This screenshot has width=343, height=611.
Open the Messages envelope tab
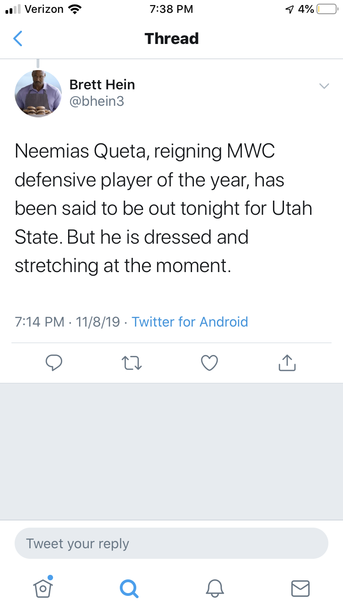pos(300,588)
